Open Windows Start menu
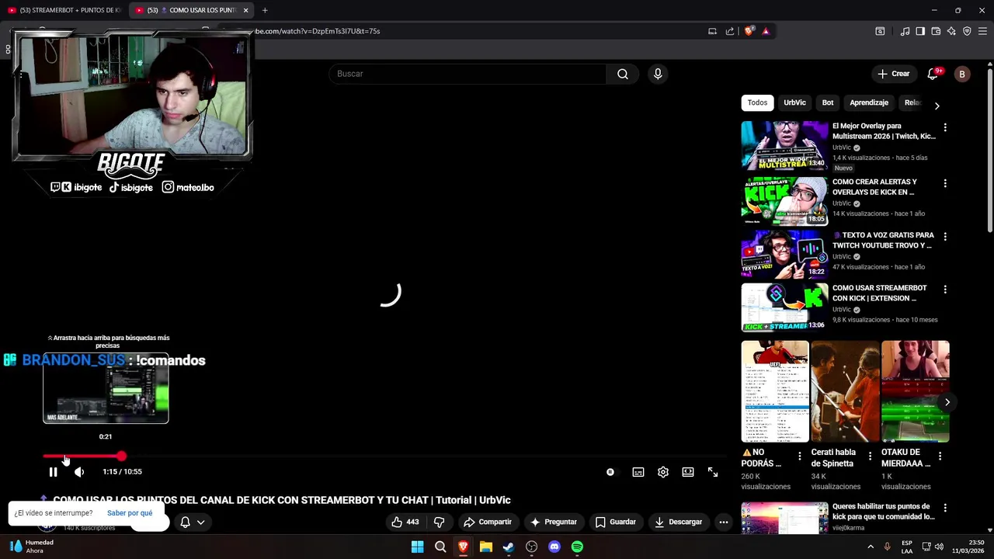Screen dimensions: 994x559 [417, 547]
